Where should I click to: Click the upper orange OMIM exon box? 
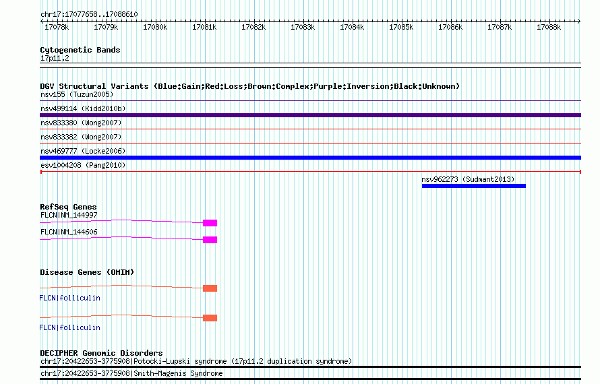pyautogui.click(x=210, y=288)
